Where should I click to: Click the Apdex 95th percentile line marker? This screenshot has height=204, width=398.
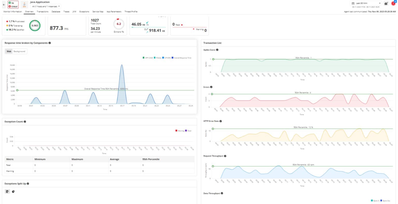click(213, 59)
